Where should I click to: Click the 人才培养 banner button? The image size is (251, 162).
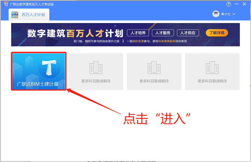[x=138, y=33]
